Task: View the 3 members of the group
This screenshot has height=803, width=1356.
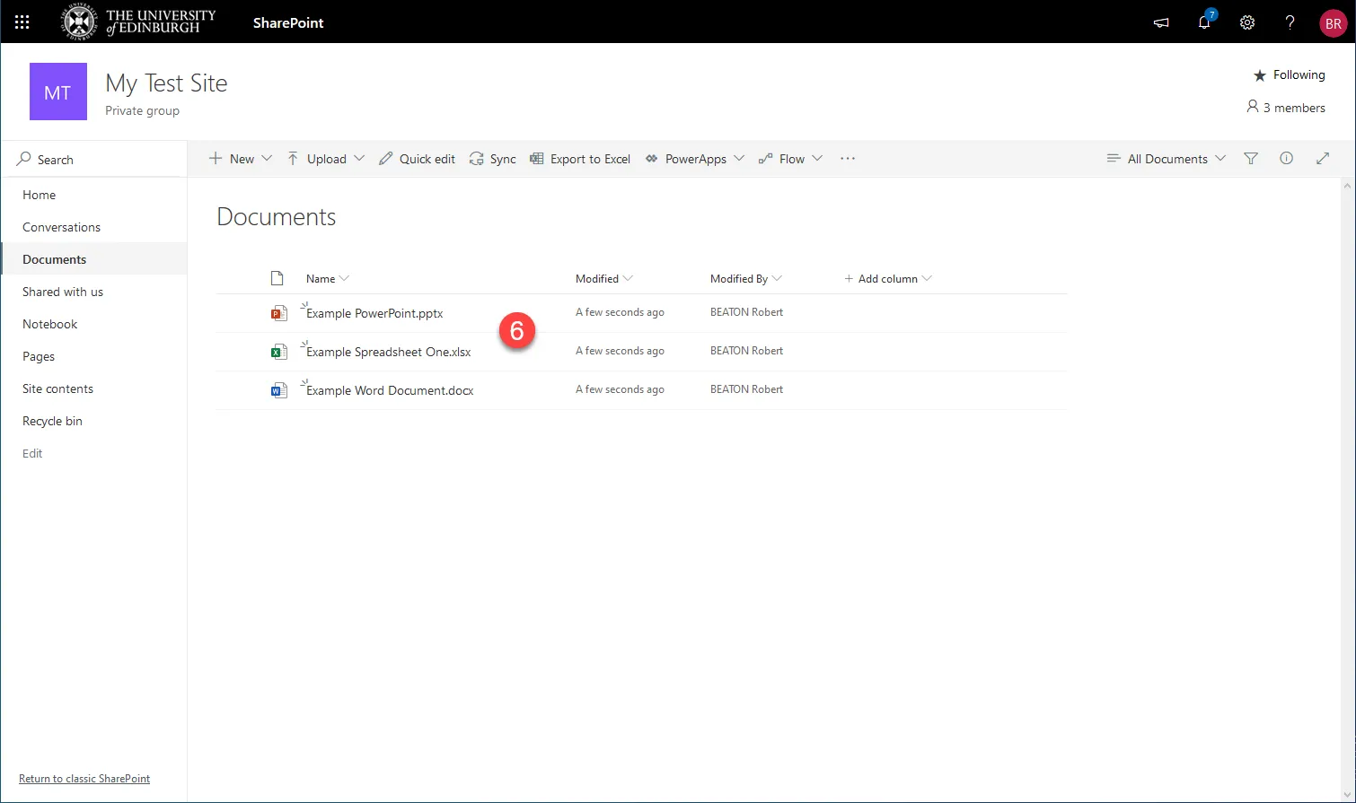Action: (x=1286, y=107)
